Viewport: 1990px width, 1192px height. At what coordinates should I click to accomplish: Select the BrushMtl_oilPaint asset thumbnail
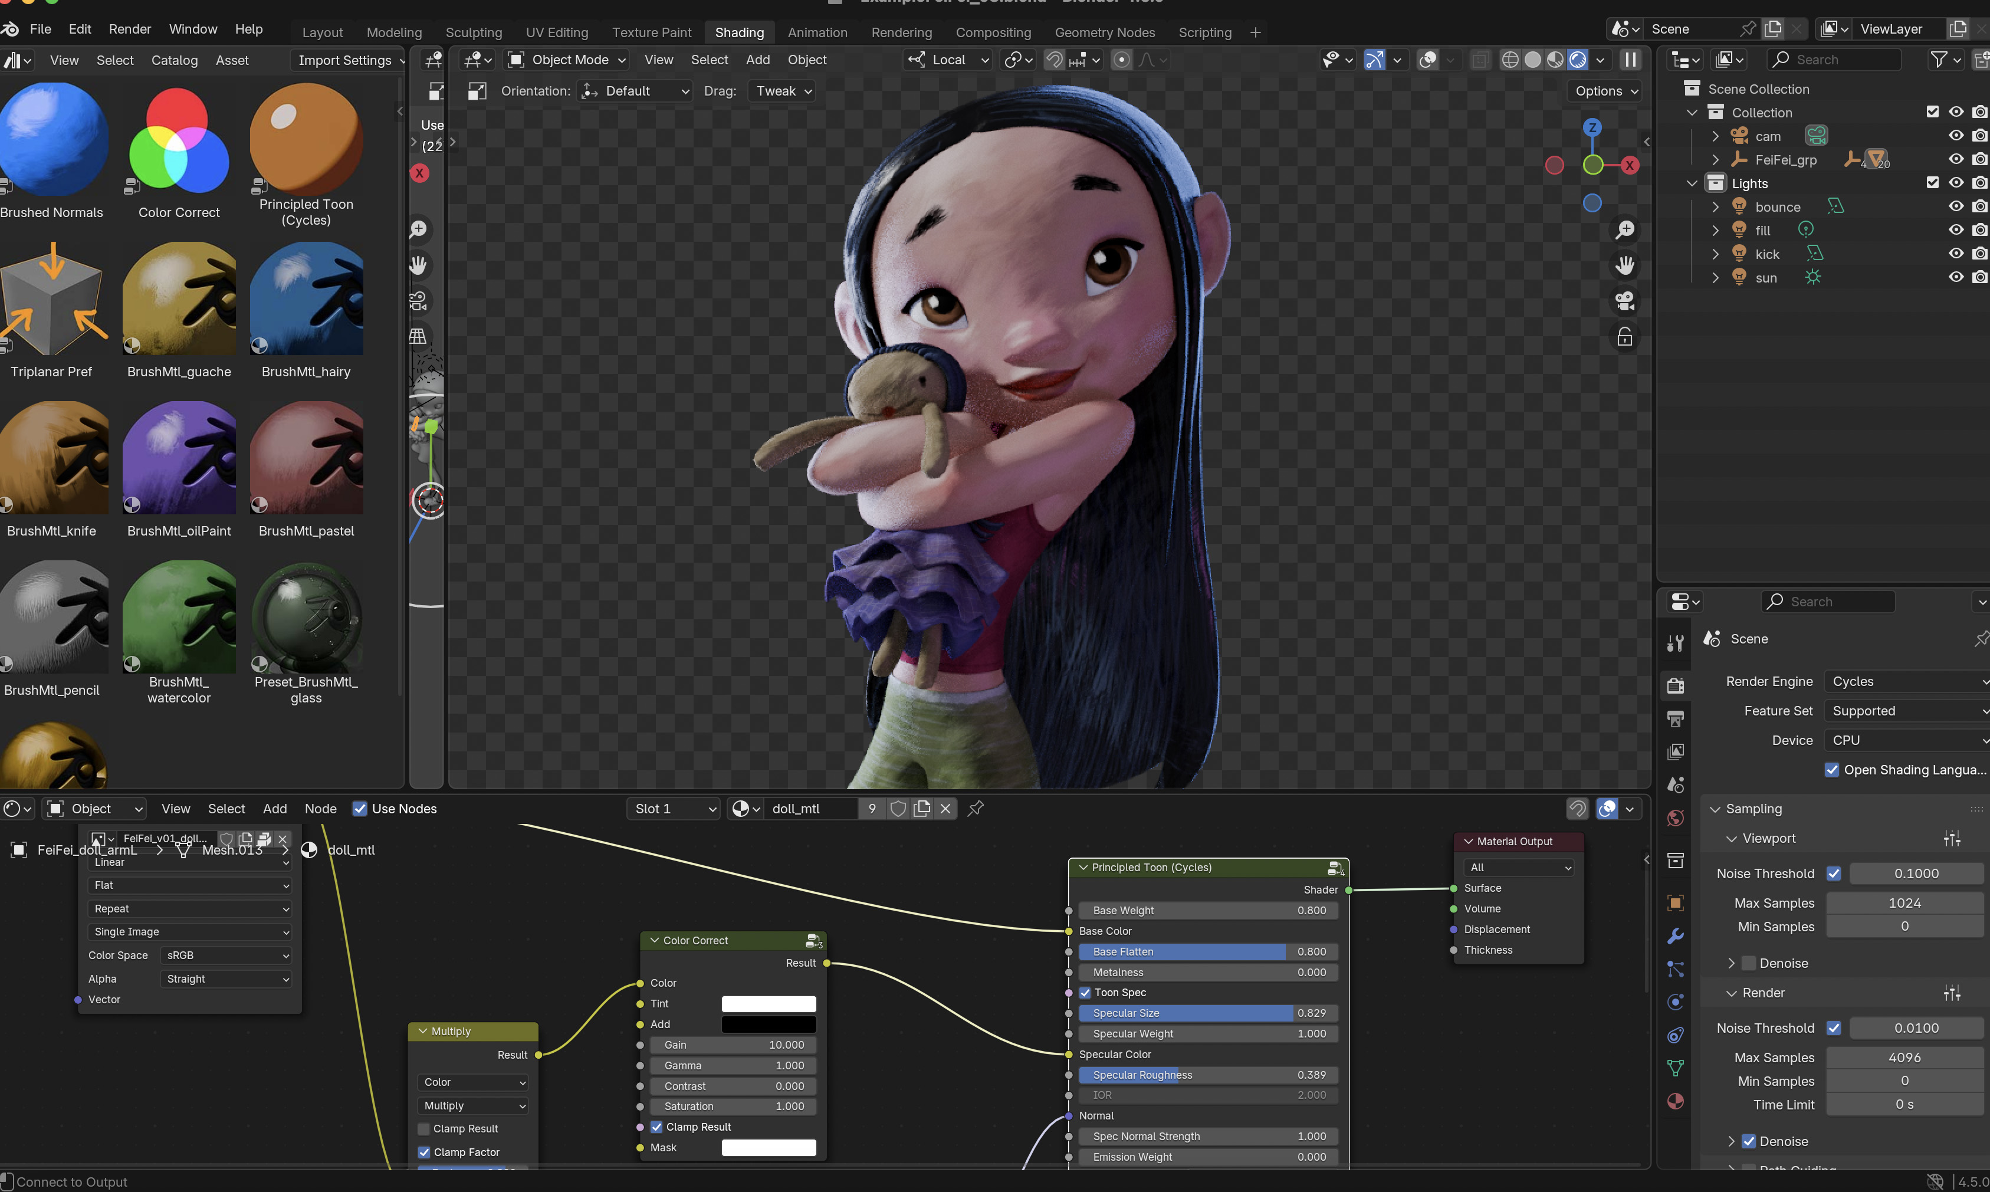[179, 458]
